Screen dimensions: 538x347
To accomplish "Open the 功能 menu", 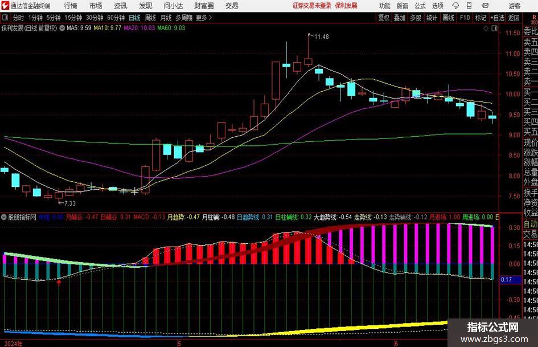I will 385,6.
